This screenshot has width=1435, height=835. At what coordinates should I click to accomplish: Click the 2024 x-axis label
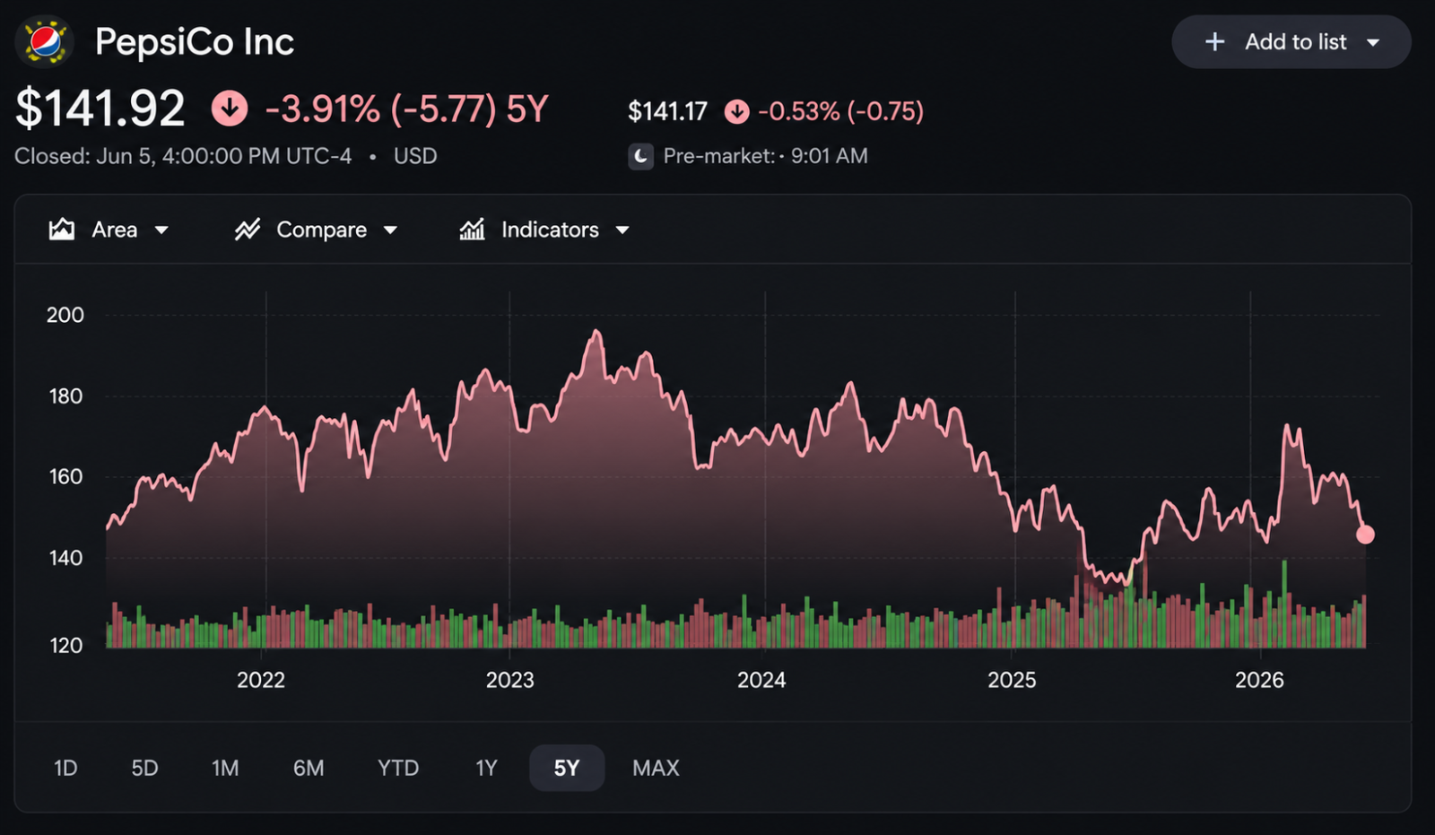(761, 680)
